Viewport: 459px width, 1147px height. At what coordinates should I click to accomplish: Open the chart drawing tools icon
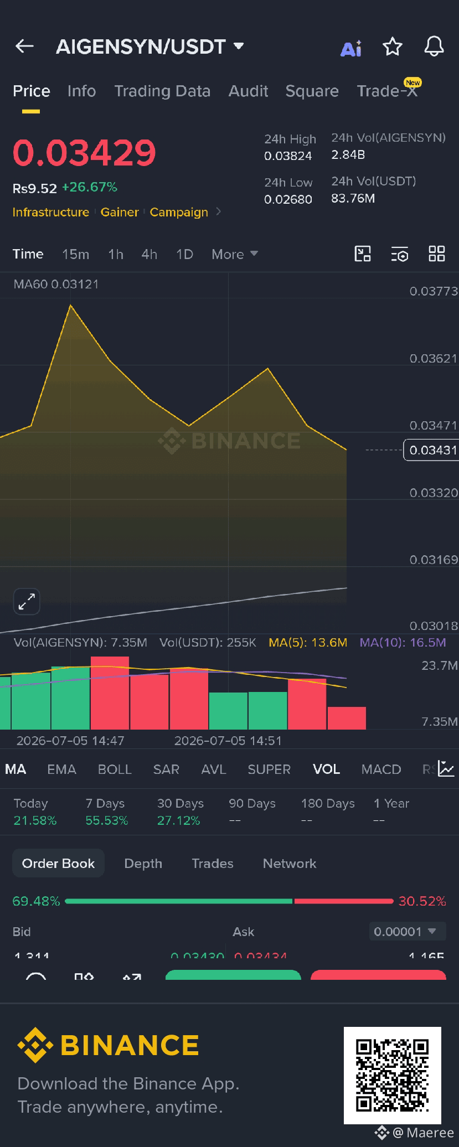pos(363,254)
